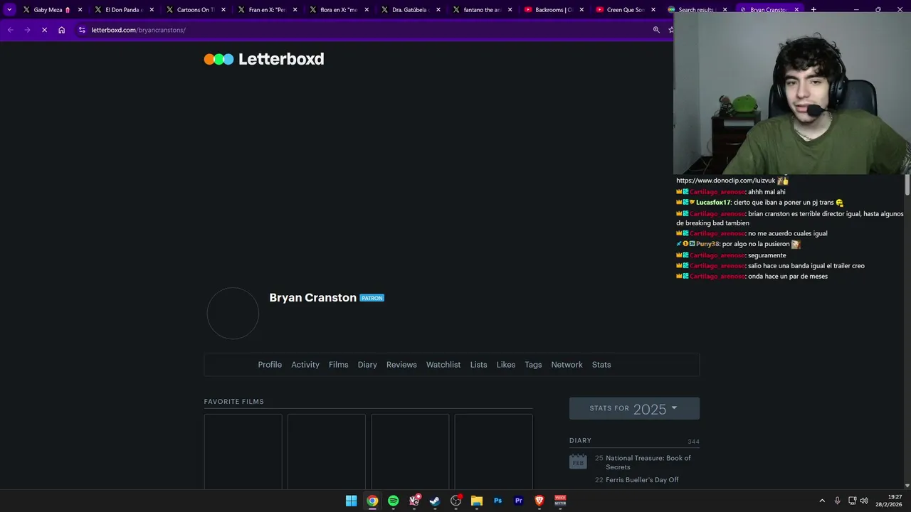Go to the browser home page
The image size is (911, 512).
pos(62,30)
